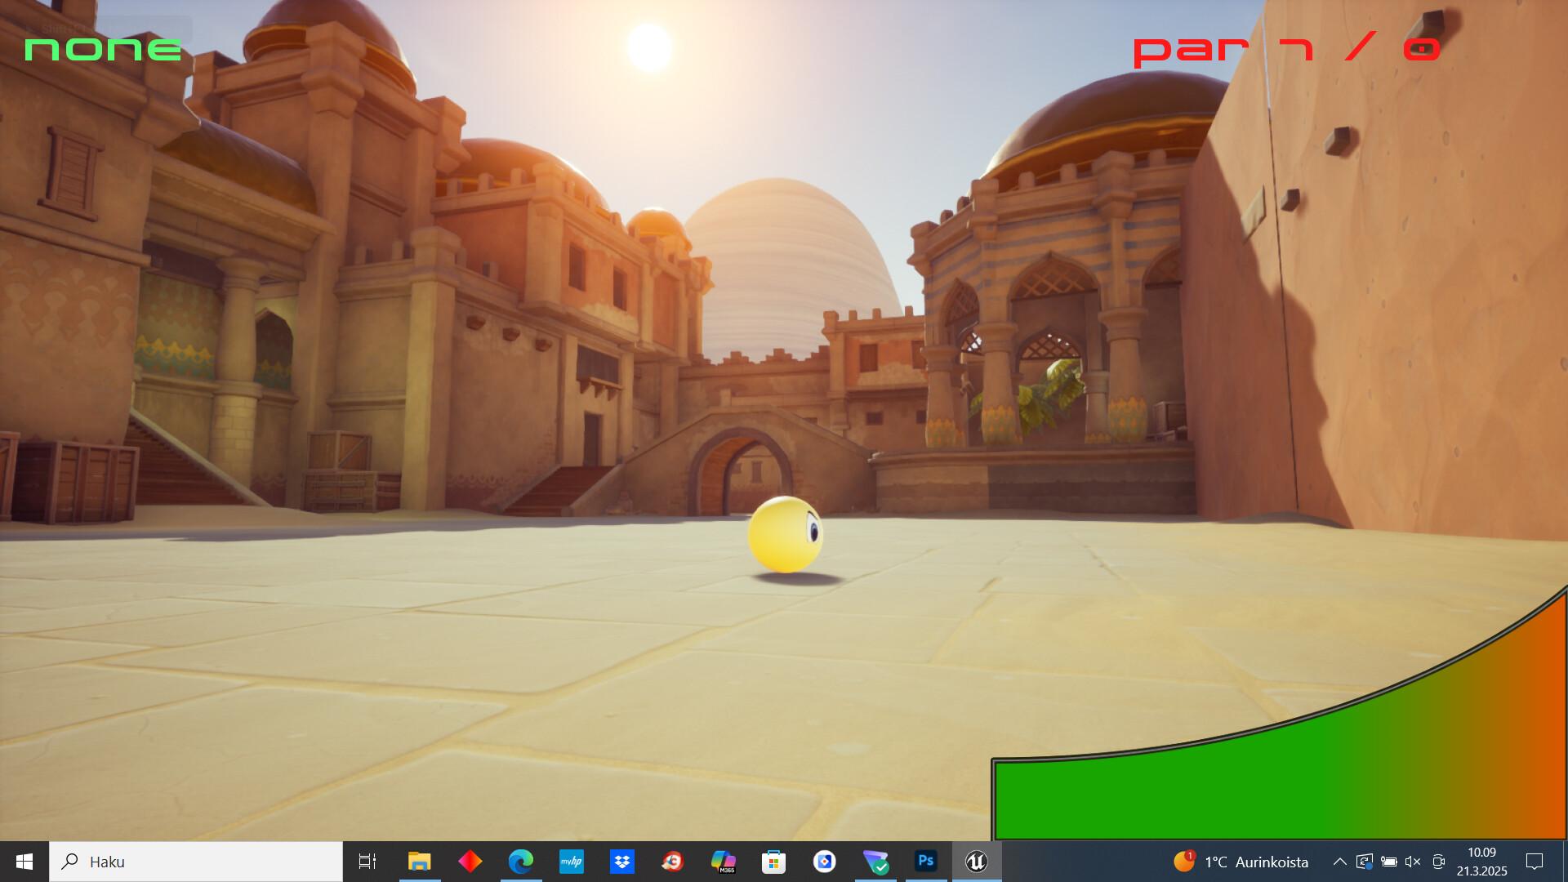The width and height of the screenshot is (1568, 882).
Task: Open Unreal Engine from the taskbar
Action: coord(977,862)
